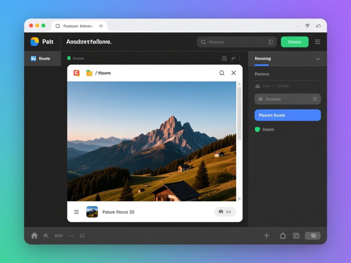Collapse the Norang panel chevron
This screenshot has height=263, width=351.
coord(318,59)
